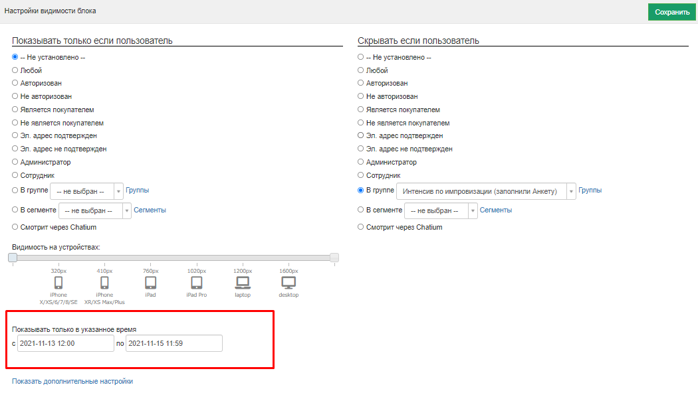Viewport: 698px width, 393px height.
Task: Select 'Является покупателем' in Показывать column
Action: [15, 110]
